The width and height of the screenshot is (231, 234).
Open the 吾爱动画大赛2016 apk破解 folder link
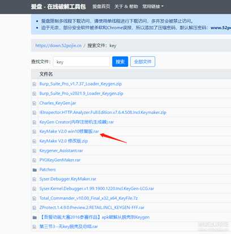95,217
